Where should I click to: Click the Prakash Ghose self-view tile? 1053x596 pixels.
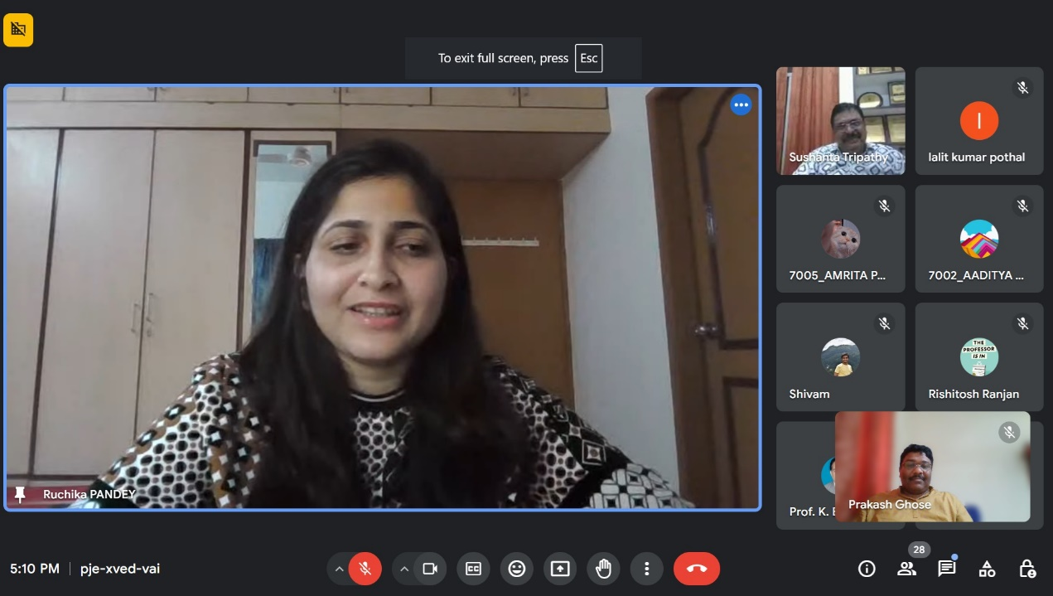[x=932, y=467]
